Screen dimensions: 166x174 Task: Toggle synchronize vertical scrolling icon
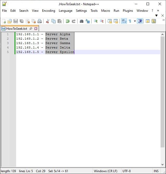[110, 21]
